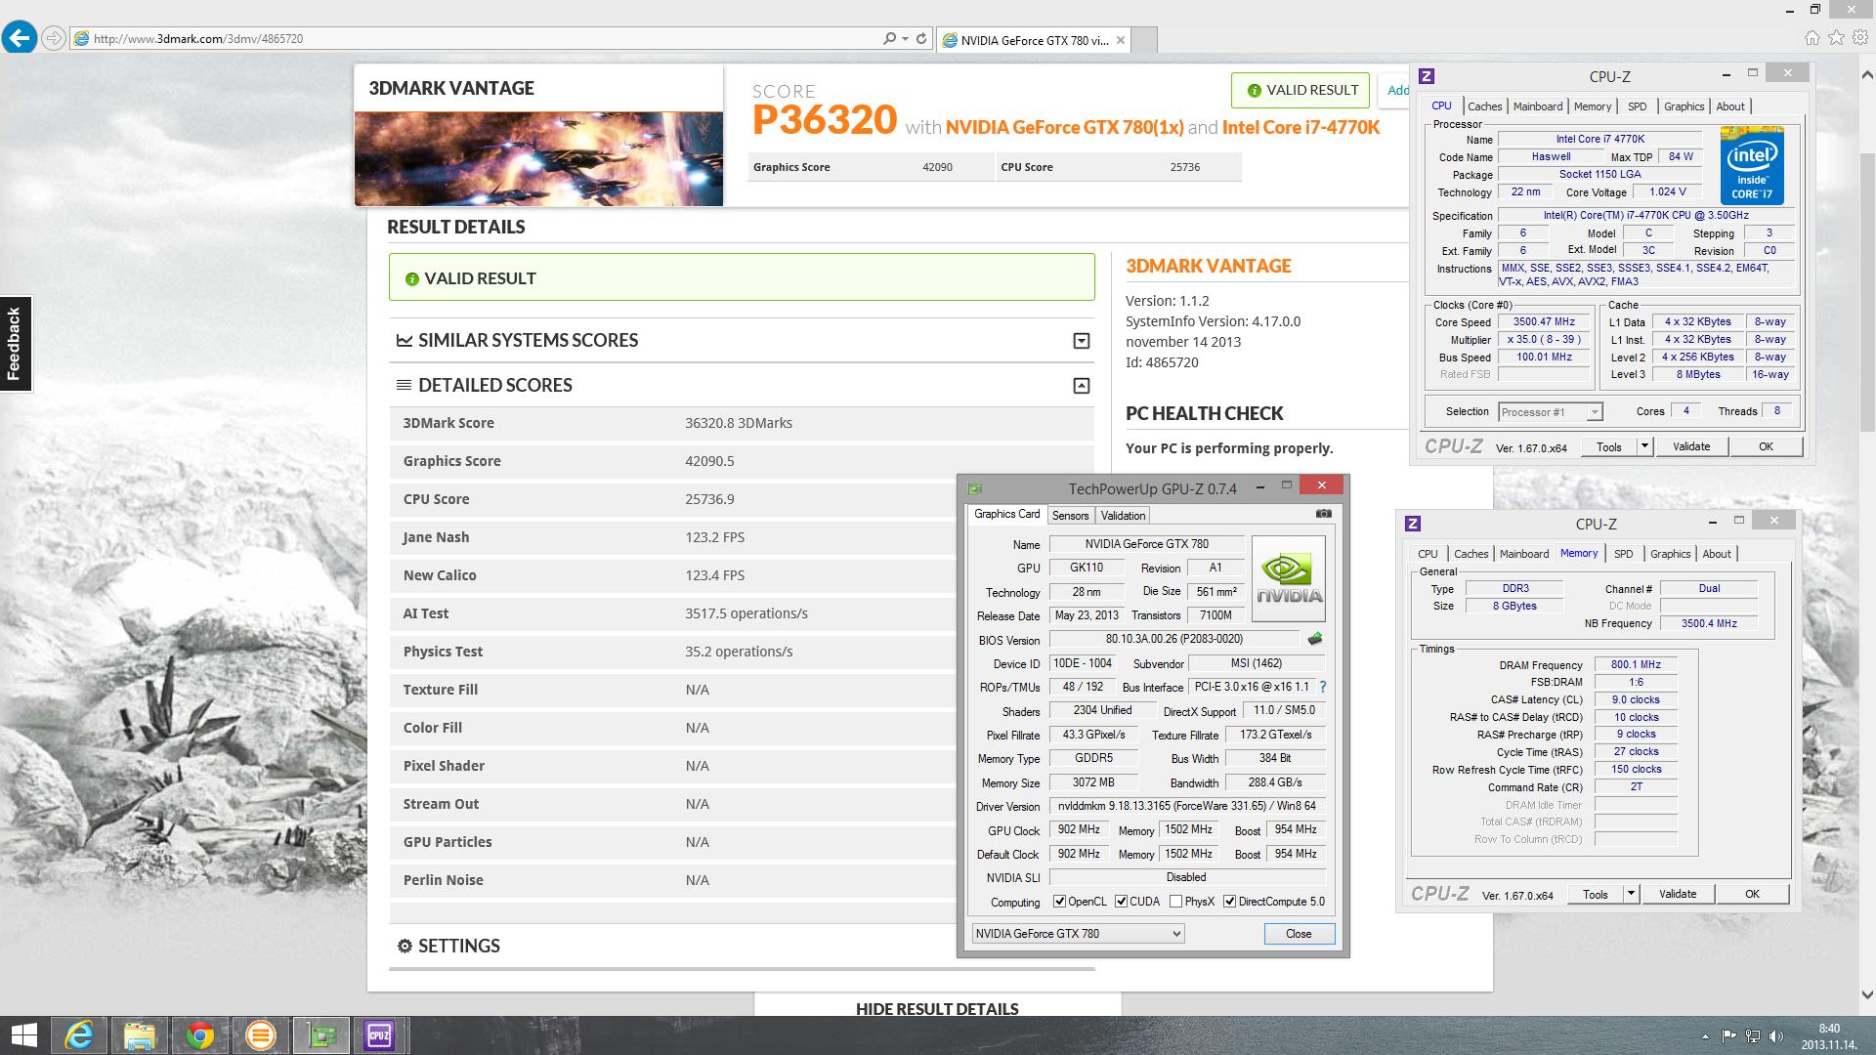Click the upper CPU-Z window's purple Z icon
Screen dimensions: 1876x1055
1427,76
